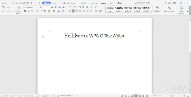This screenshot has height=97, width=191.
Task: Open the Insert ribbon tab
Action: click(x=55, y=3)
